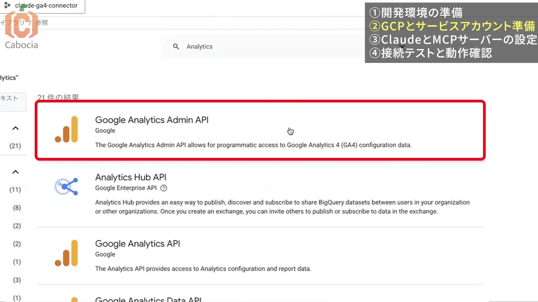Select the filter option with (8) results
538x302 pixels.
(17, 208)
